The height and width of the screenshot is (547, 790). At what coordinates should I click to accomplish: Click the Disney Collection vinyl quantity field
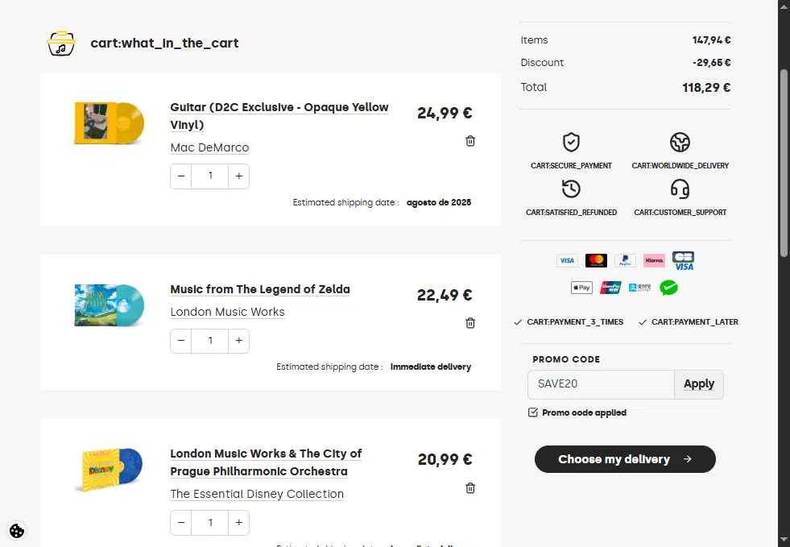(x=210, y=523)
